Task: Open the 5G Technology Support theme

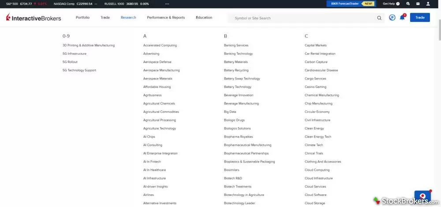Action: 79,70
